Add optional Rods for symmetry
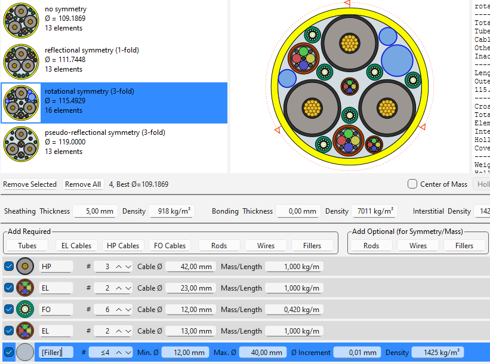Screen dimensions: 490x364 tap(371, 246)
